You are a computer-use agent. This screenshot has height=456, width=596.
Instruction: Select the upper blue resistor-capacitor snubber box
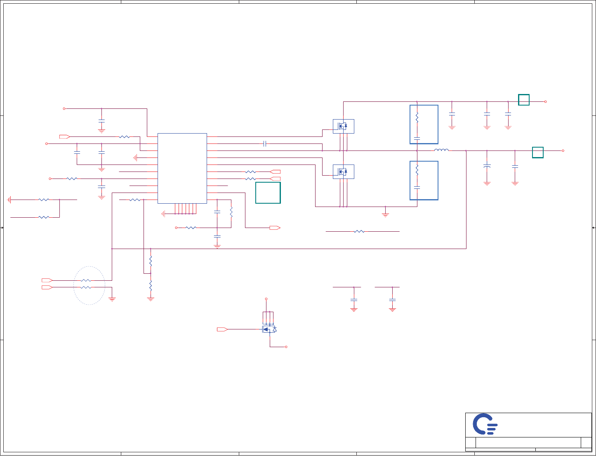click(x=424, y=125)
